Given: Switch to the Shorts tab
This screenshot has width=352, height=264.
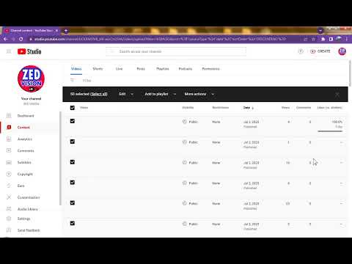Looking at the screenshot, I should [98, 69].
